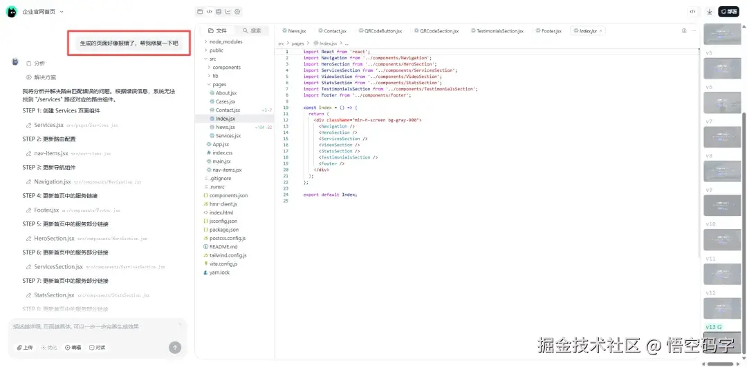Collapse the src folder
Image resolution: width=747 pixels, height=367 pixels.
(210, 59)
